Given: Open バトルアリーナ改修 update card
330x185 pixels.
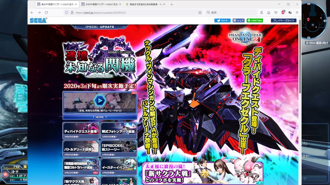Looking at the screenshot, I should coord(81,149).
